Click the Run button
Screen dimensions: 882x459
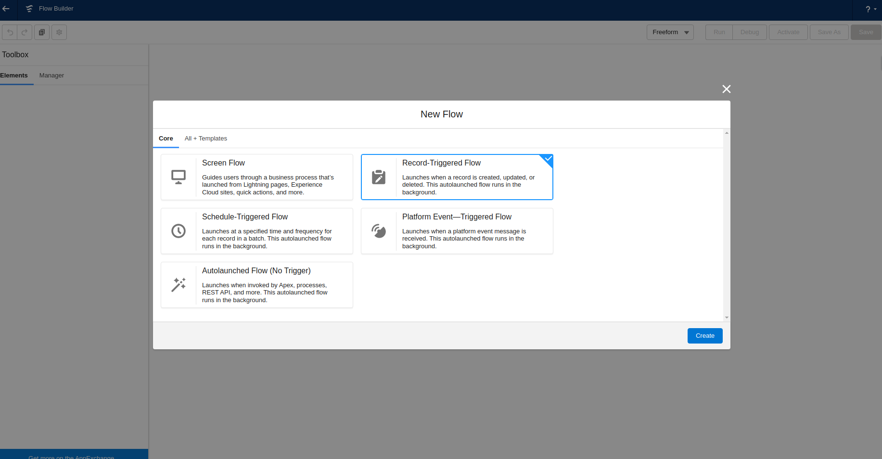(x=719, y=32)
